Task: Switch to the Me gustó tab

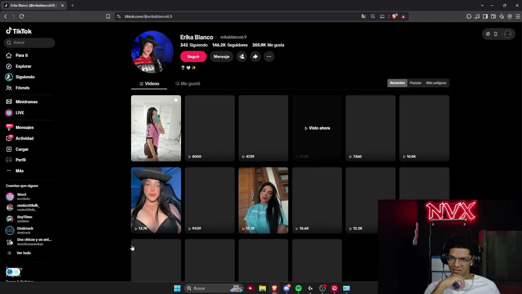Action: pyautogui.click(x=188, y=84)
